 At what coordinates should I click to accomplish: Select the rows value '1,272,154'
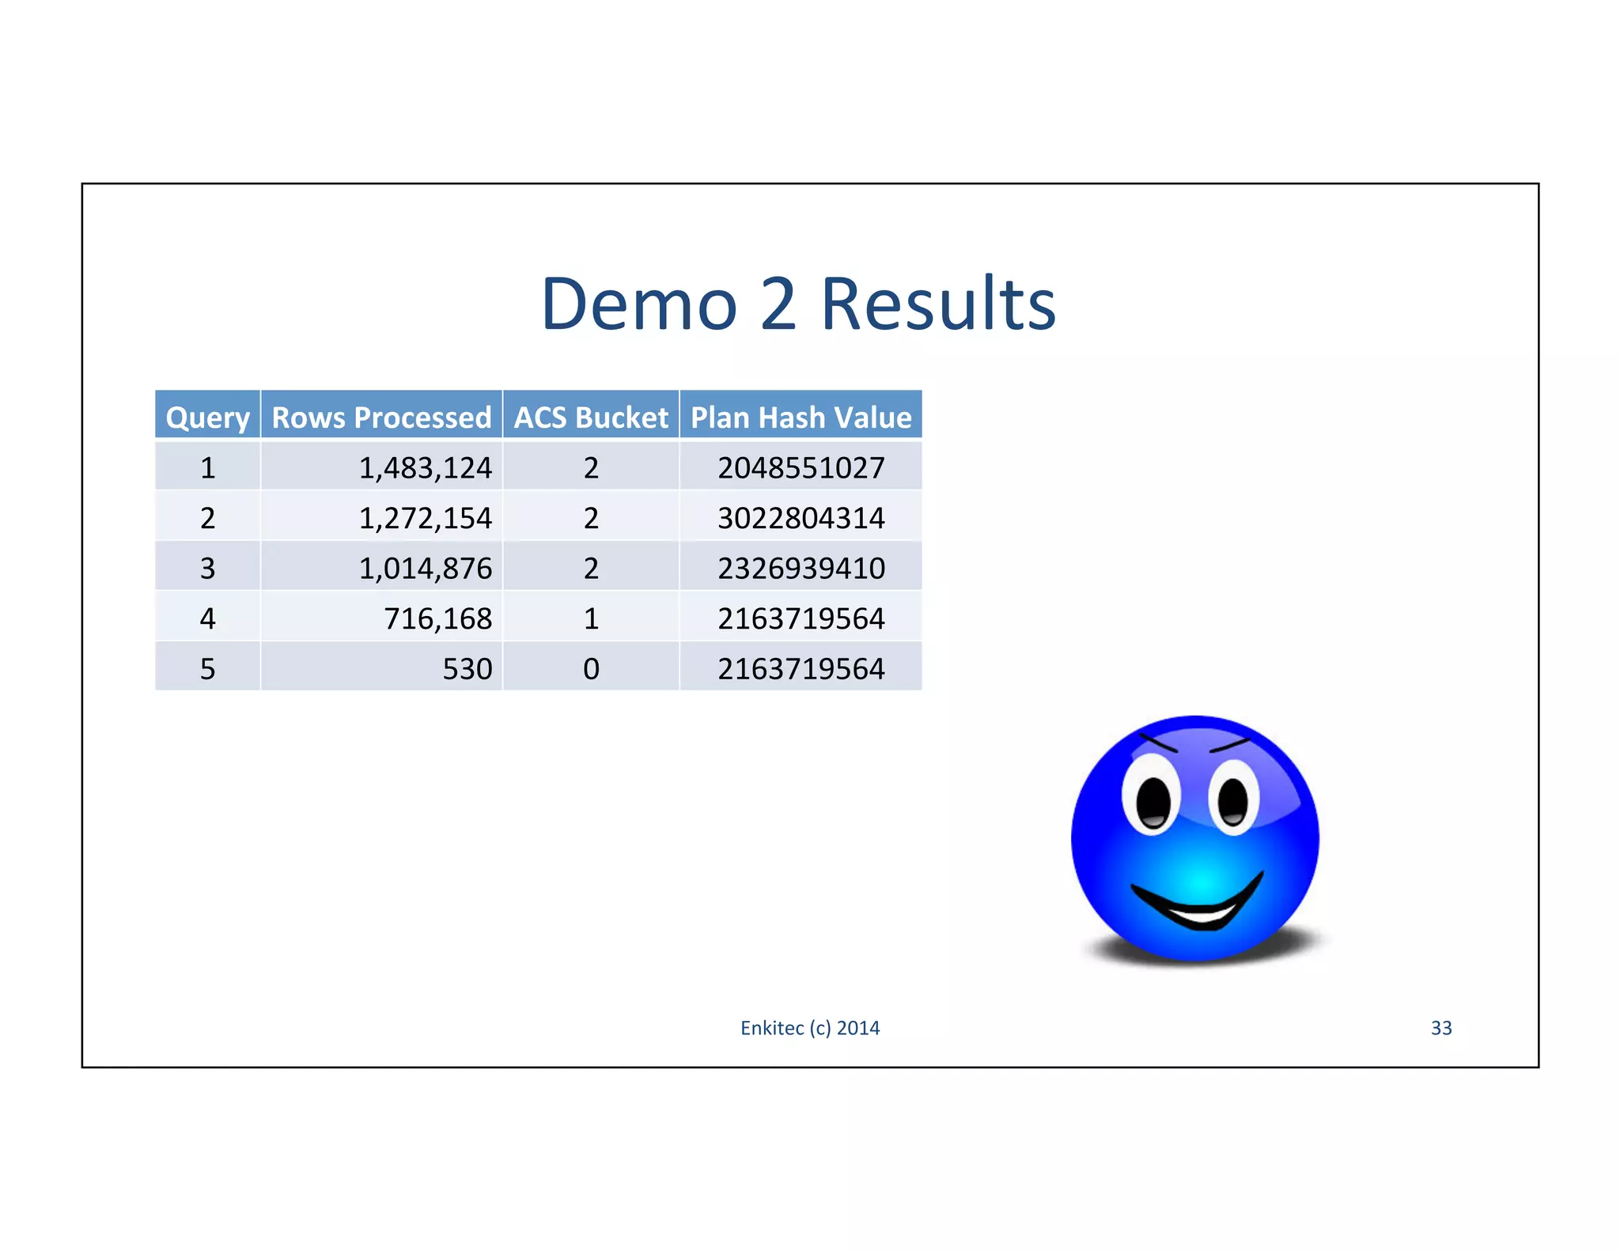[x=426, y=518]
